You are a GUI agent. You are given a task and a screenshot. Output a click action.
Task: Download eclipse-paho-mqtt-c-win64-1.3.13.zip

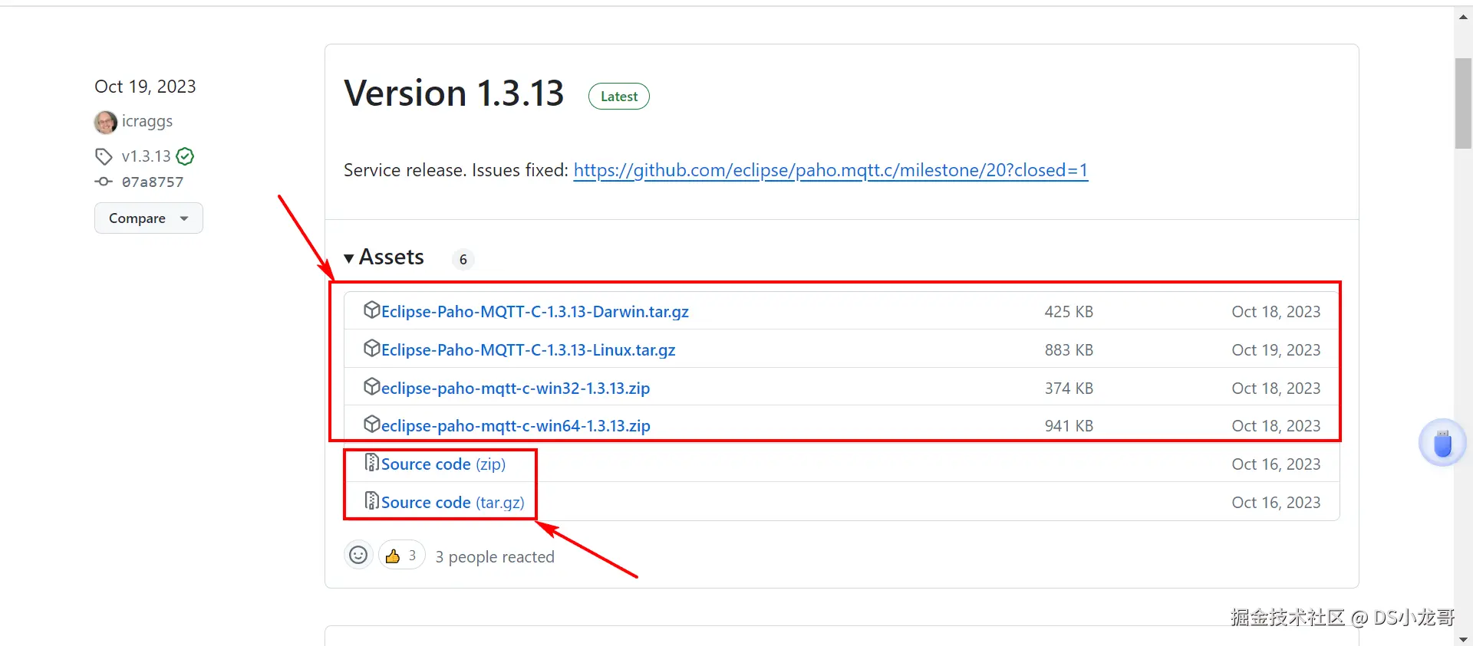pos(516,426)
